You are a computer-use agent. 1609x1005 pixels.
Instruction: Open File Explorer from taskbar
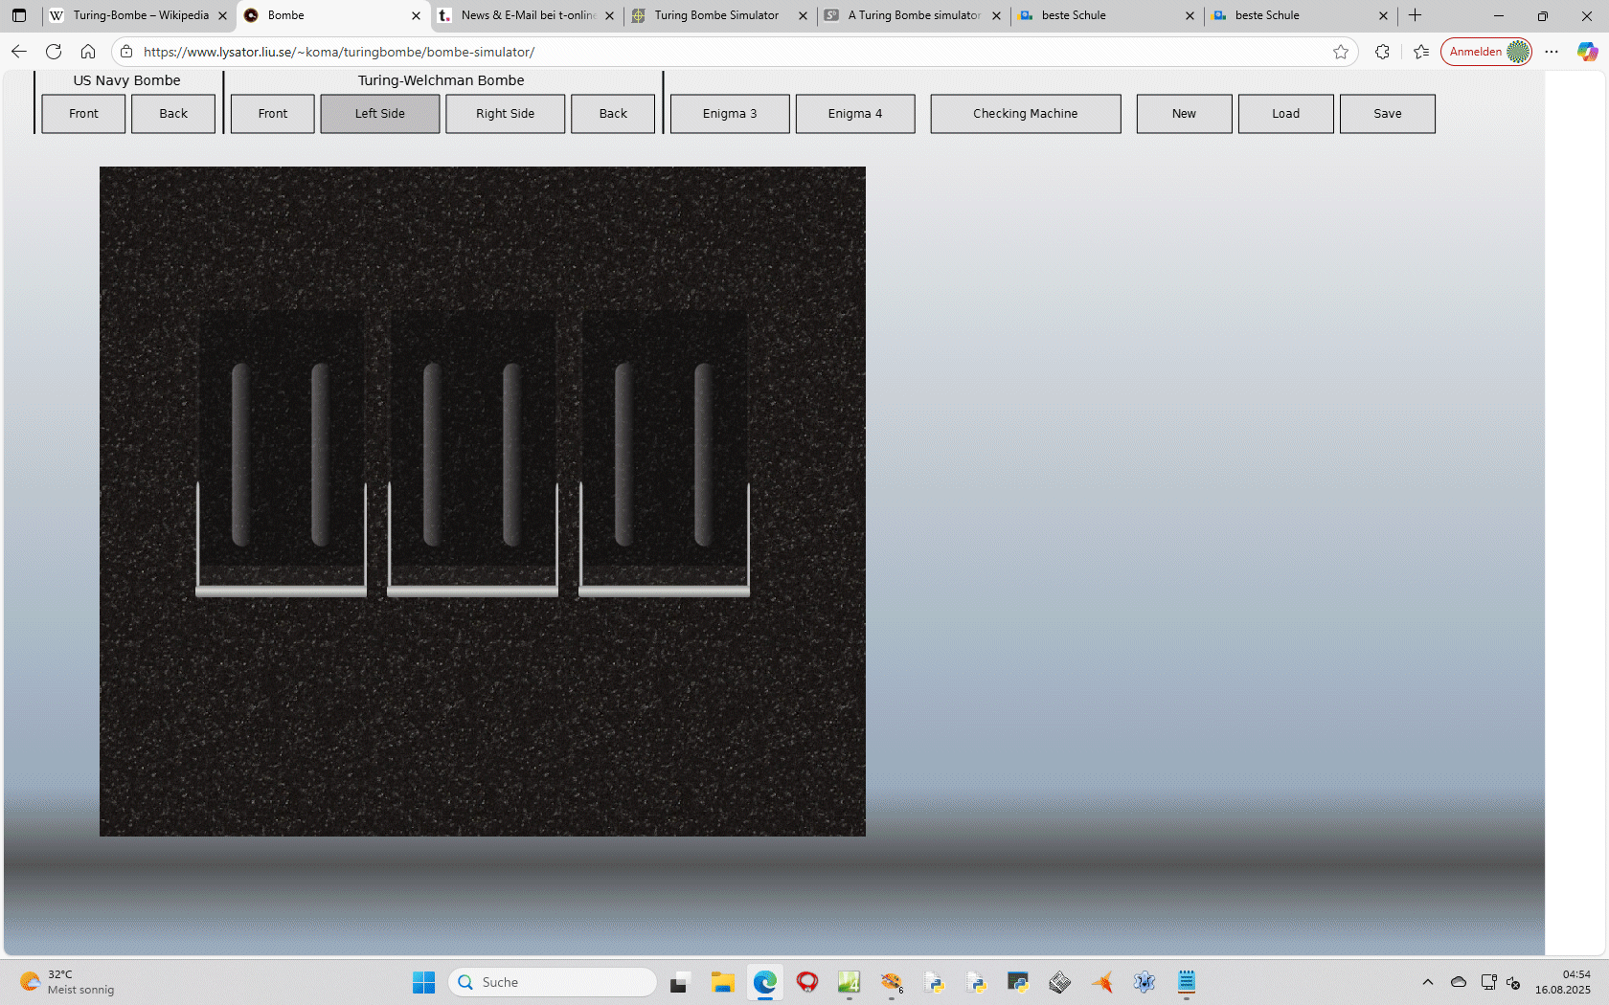point(722,982)
